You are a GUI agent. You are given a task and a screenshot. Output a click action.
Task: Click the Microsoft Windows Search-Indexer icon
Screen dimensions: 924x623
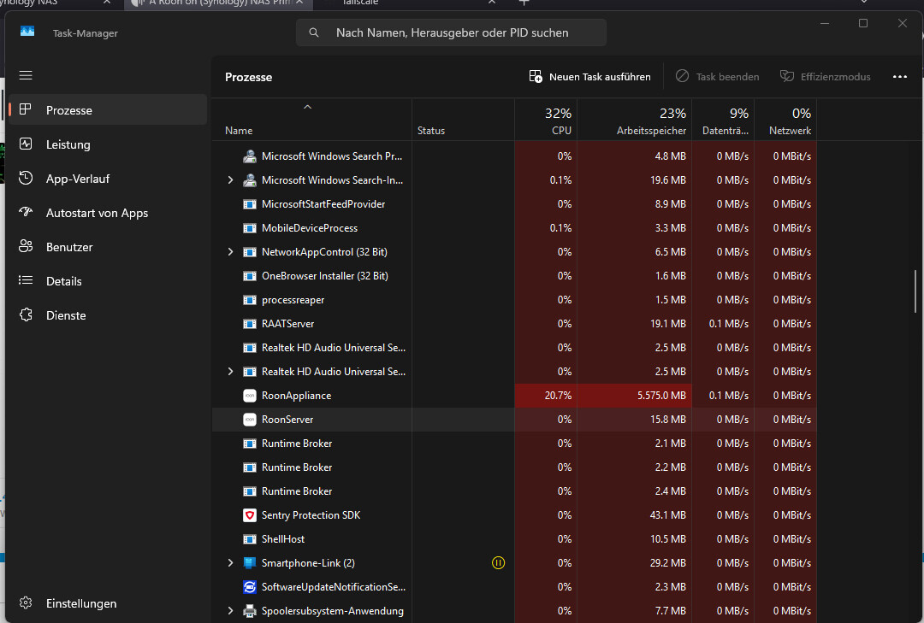click(250, 180)
